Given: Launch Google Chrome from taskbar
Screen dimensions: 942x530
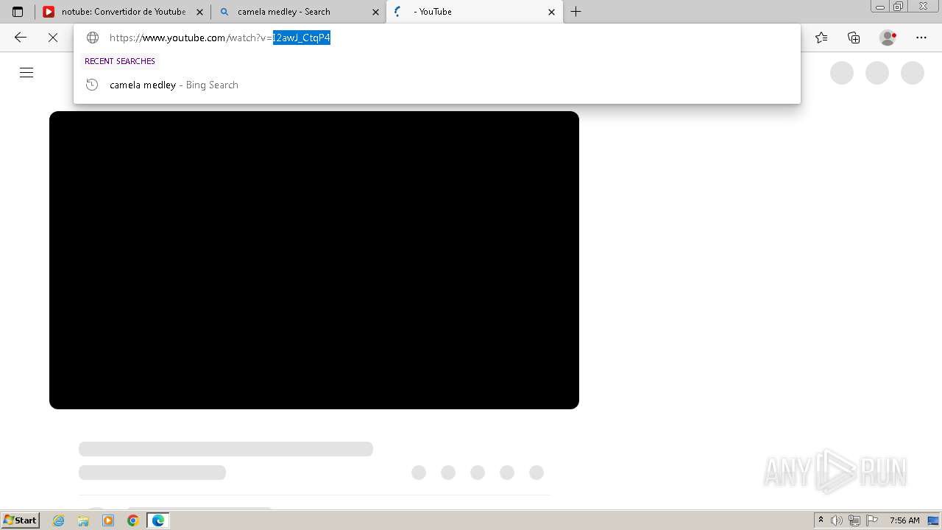Looking at the screenshot, I should [133, 520].
